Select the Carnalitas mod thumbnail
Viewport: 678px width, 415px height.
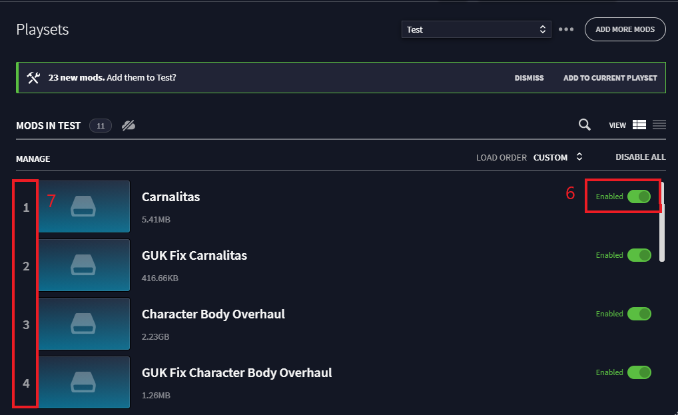[x=84, y=207]
